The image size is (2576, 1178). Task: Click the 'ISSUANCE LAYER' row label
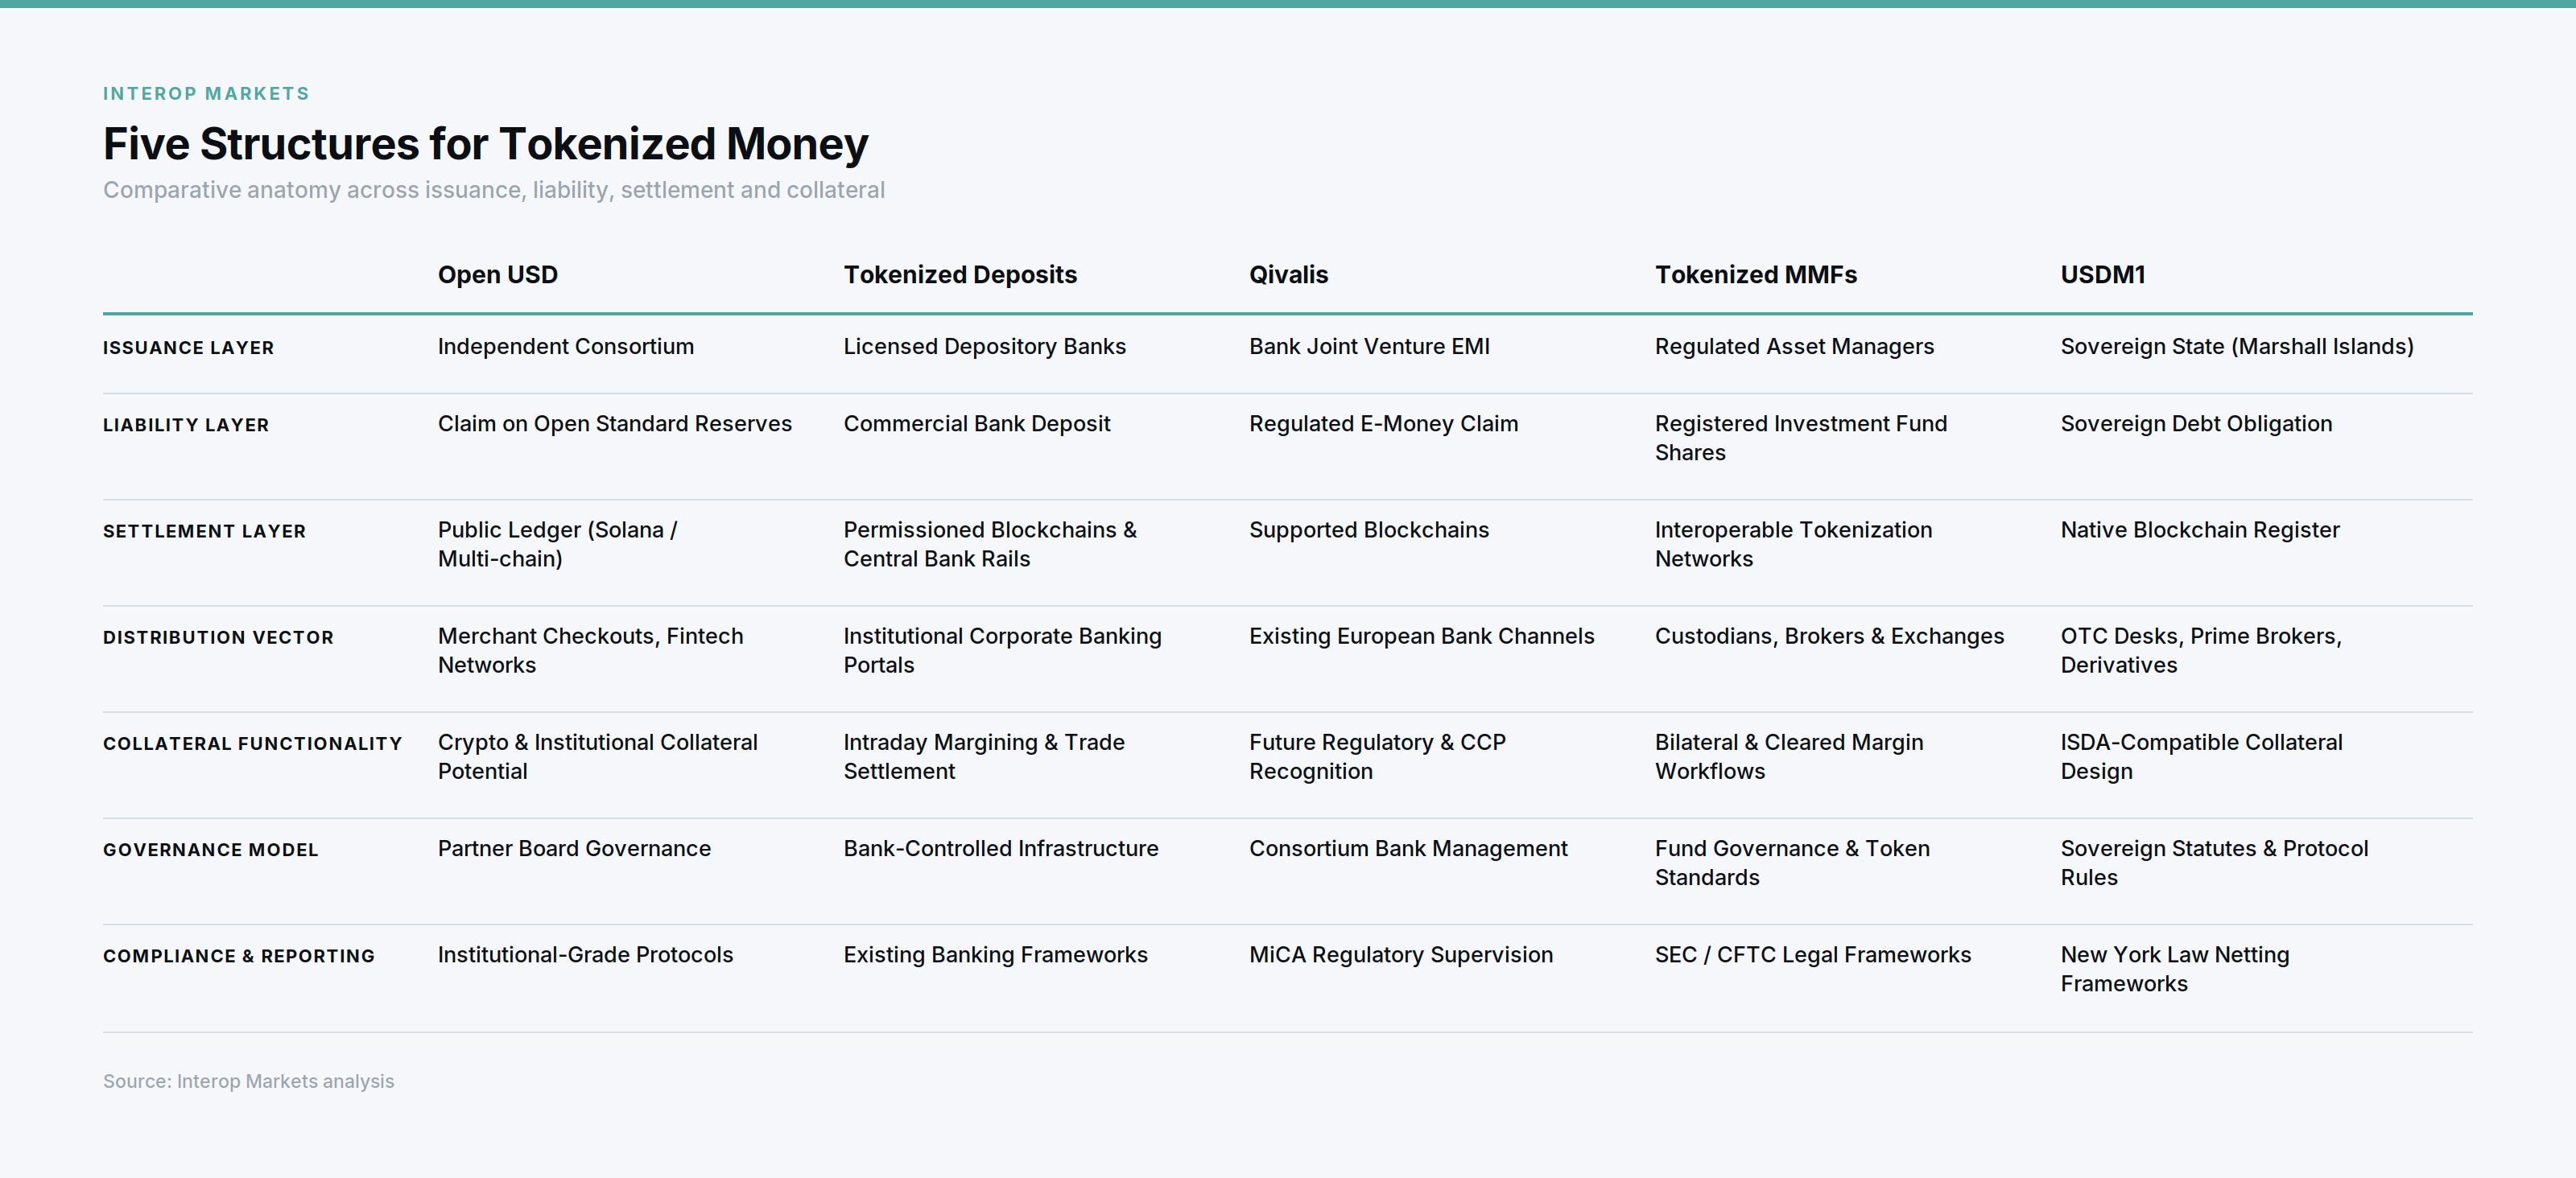click(188, 348)
